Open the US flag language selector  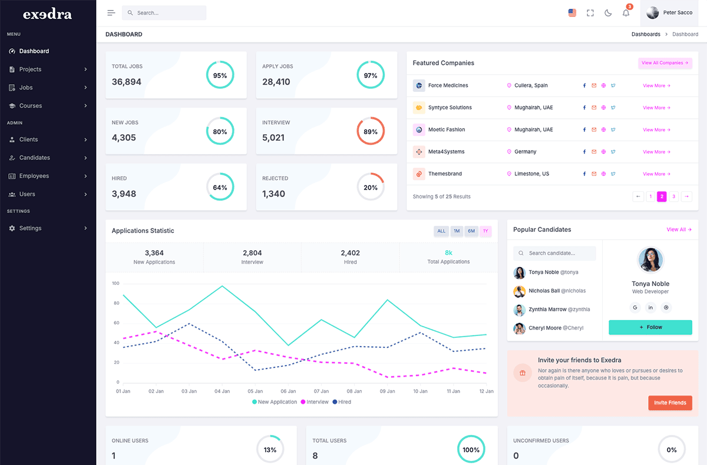coord(572,13)
